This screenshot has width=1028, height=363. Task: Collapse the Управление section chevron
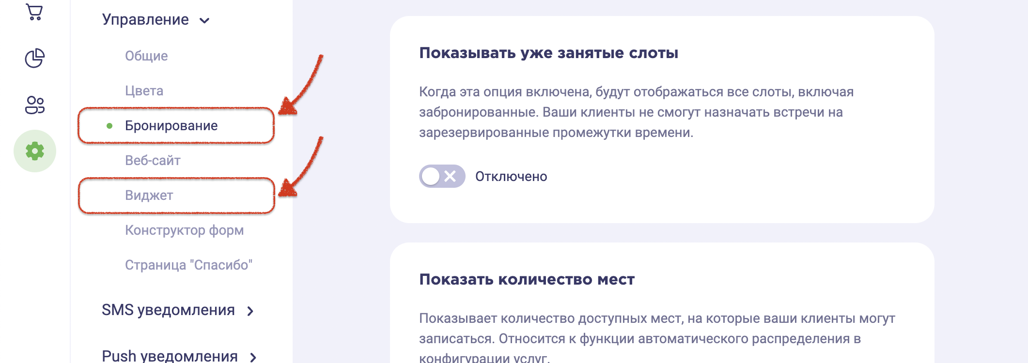204,20
